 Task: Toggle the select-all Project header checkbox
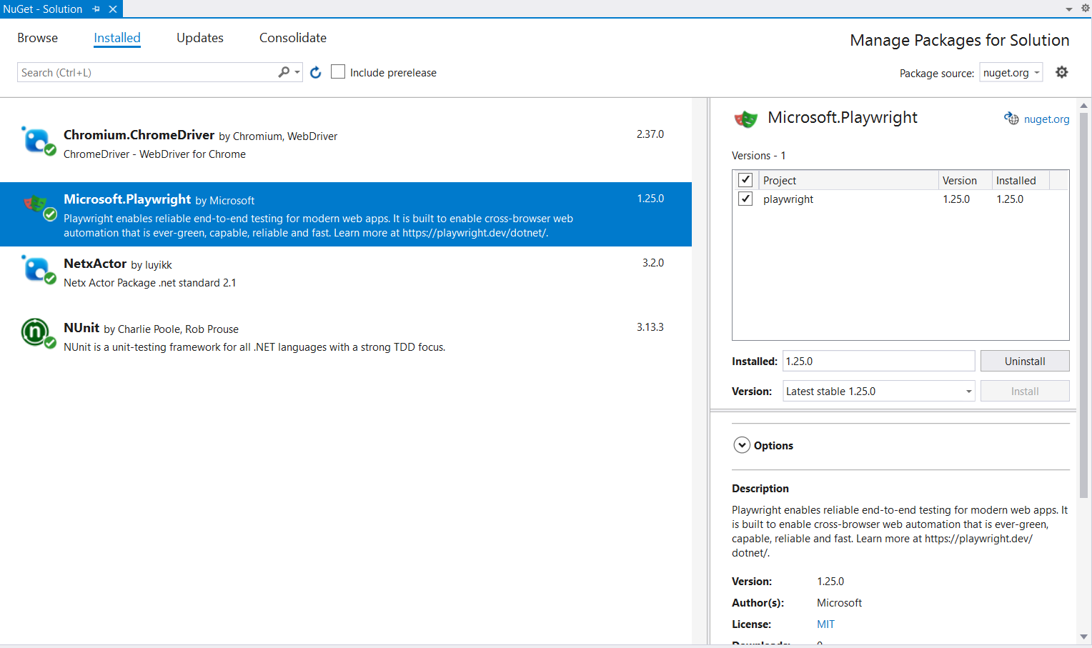coord(745,180)
